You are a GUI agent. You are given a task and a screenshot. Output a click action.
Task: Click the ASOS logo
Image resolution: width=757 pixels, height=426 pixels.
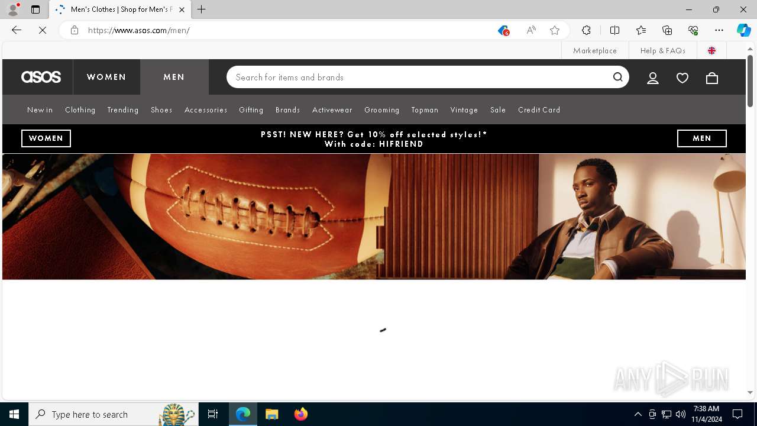pyautogui.click(x=41, y=77)
